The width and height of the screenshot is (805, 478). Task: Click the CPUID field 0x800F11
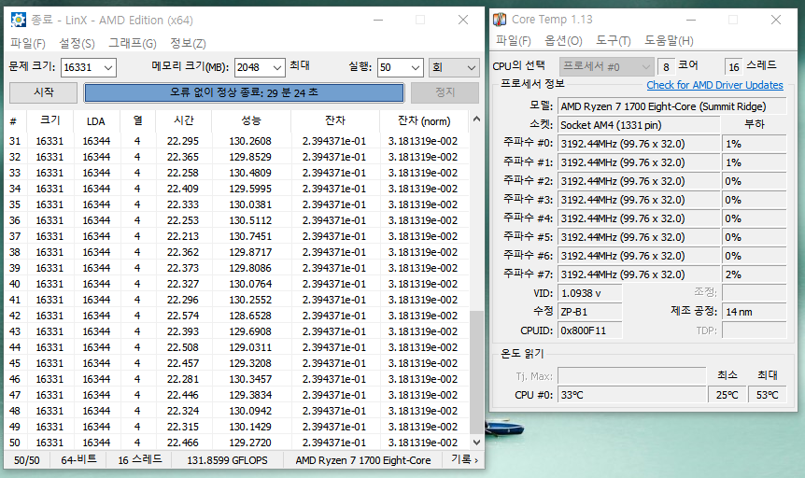590,330
